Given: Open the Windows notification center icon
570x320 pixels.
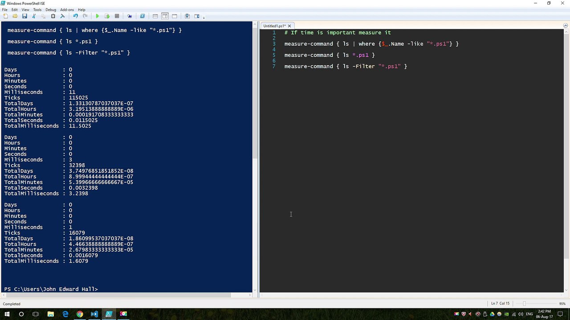Looking at the screenshot, I should click(x=561, y=314).
